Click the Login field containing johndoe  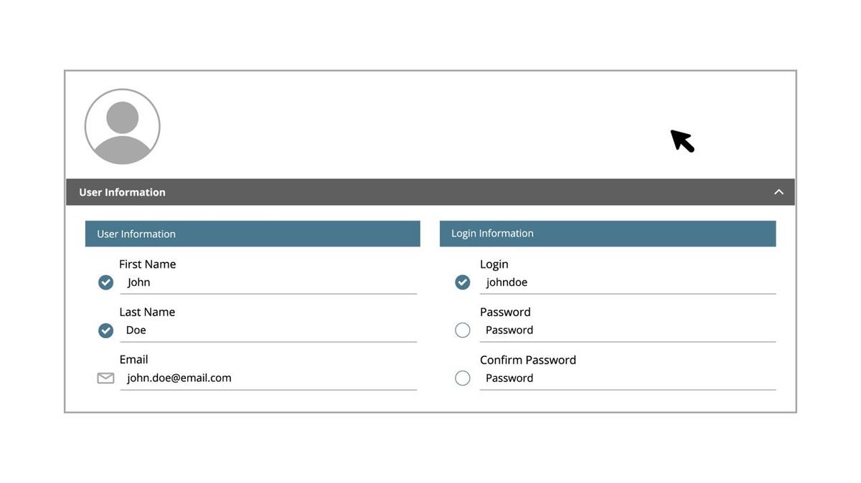coord(628,282)
